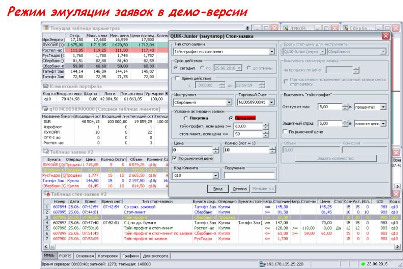Open the Котировки tab
This screenshot has width=403, height=269.
108,256
